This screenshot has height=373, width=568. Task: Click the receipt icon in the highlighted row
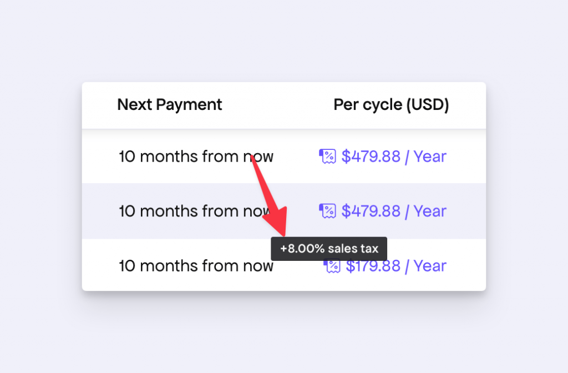point(328,211)
